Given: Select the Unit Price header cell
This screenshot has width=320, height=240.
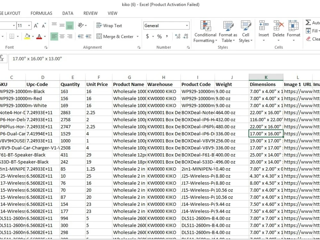Looking at the screenshot, I should (x=99, y=84).
